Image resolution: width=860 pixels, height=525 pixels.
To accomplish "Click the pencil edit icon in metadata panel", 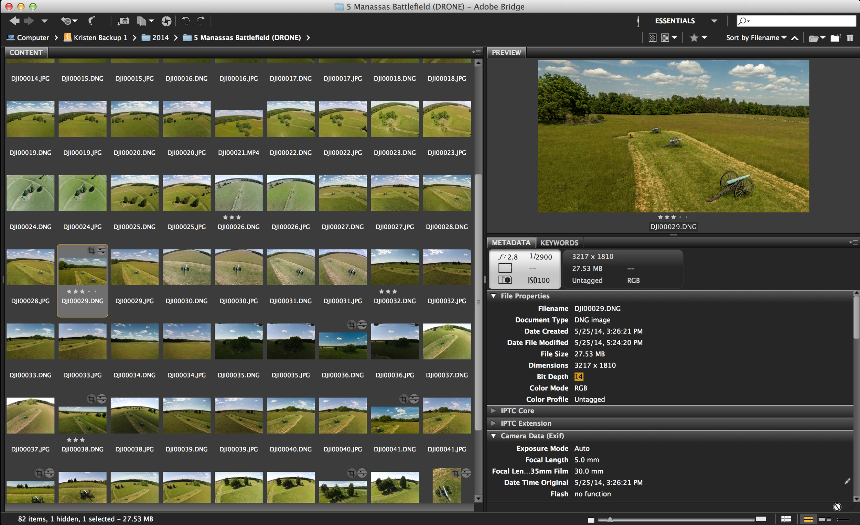I will click(847, 481).
